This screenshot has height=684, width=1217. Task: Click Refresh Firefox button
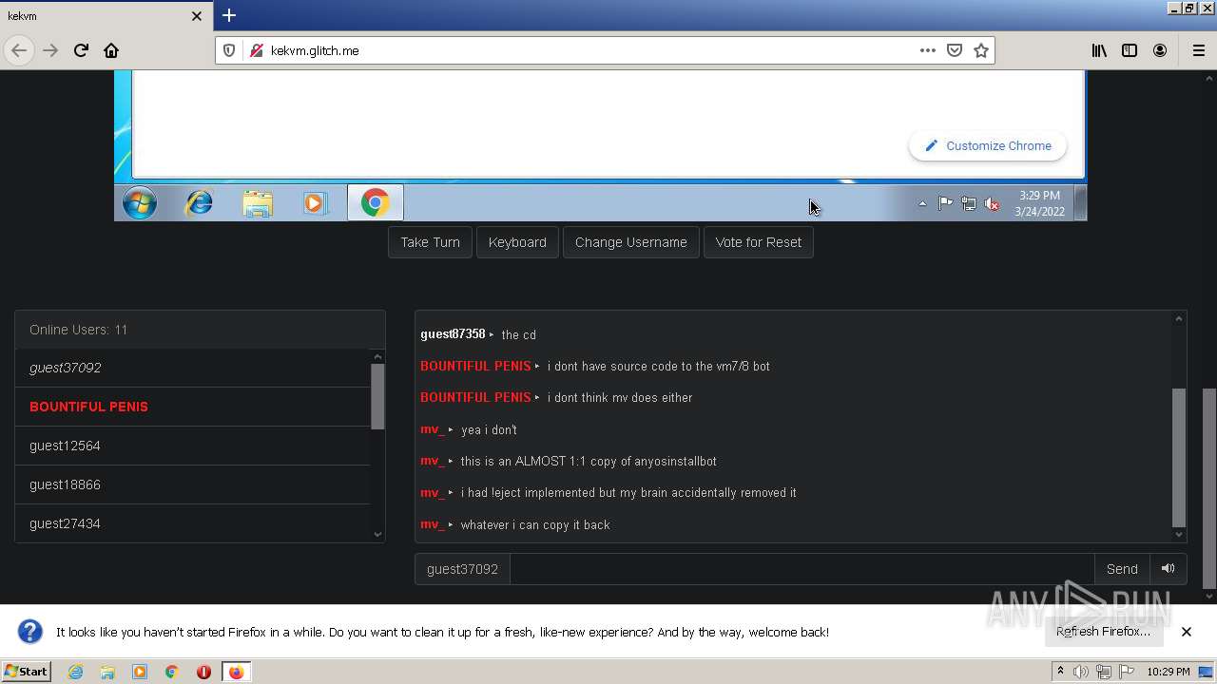tap(1103, 632)
